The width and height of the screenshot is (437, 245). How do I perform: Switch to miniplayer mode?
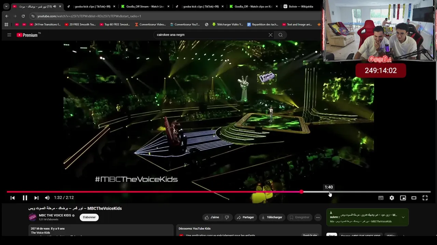[x=403, y=198]
